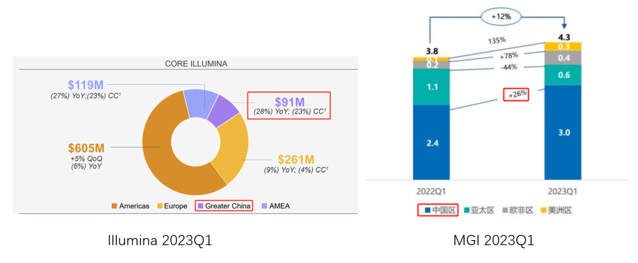The image size is (638, 263).
Task: Select the 3.0 blue bar segment in 2023Q1
Action: (564, 133)
